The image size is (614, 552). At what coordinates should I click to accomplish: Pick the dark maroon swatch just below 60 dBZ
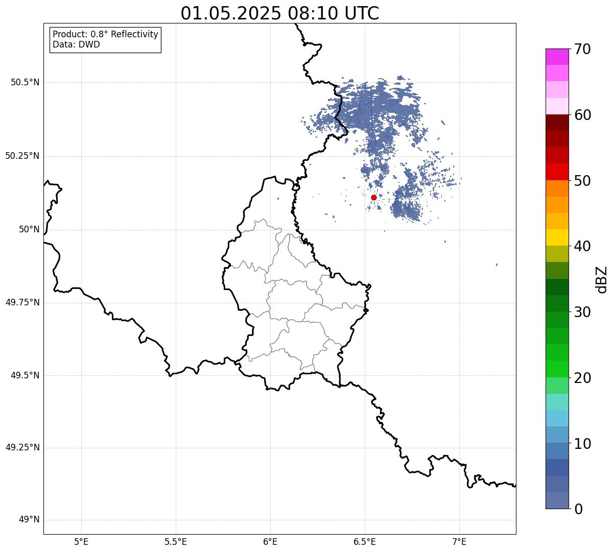tap(557, 123)
